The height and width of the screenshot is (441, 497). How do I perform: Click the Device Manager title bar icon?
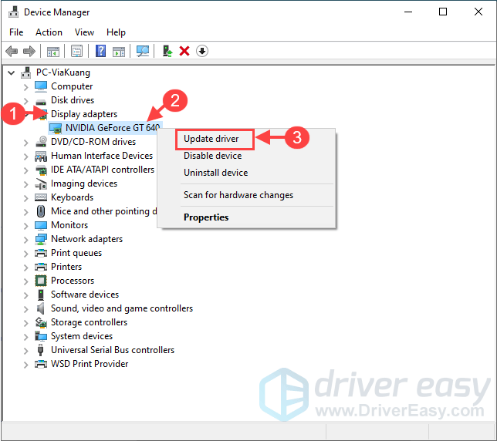[x=13, y=12]
